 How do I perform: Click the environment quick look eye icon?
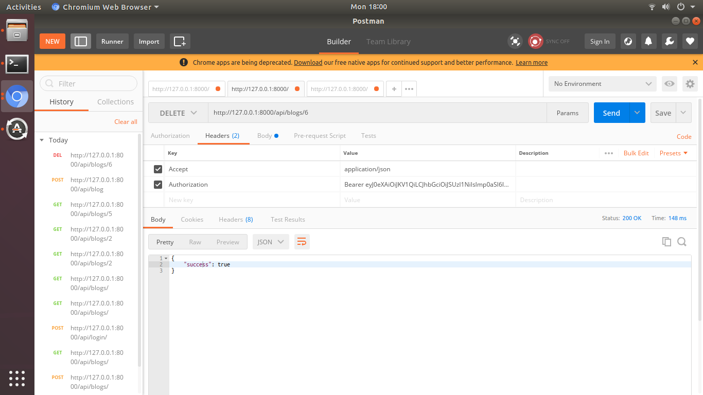(670, 84)
